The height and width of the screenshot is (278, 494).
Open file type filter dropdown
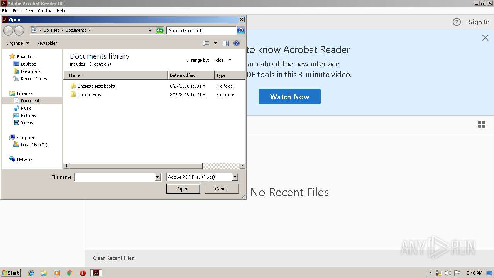tap(235, 177)
